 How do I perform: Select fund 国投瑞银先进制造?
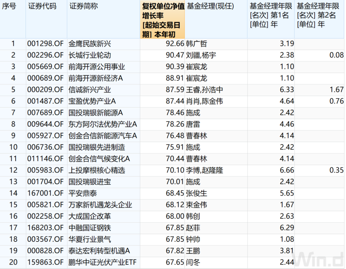pyautogui.click(x=97, y=147)
